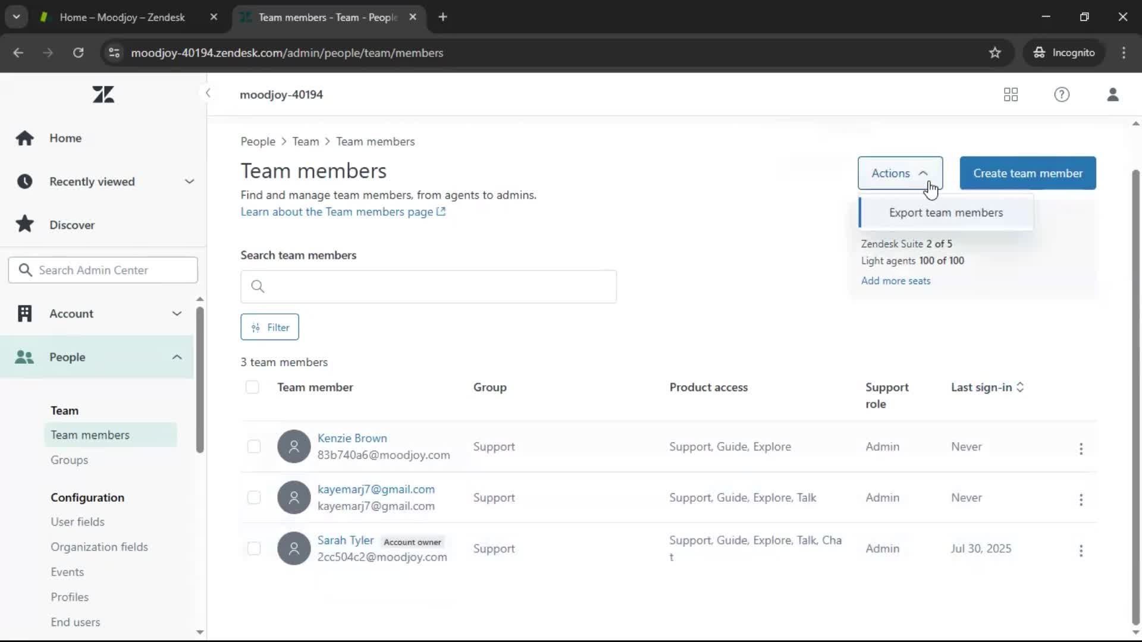Open End users in the sidebar

coord(76,622)
